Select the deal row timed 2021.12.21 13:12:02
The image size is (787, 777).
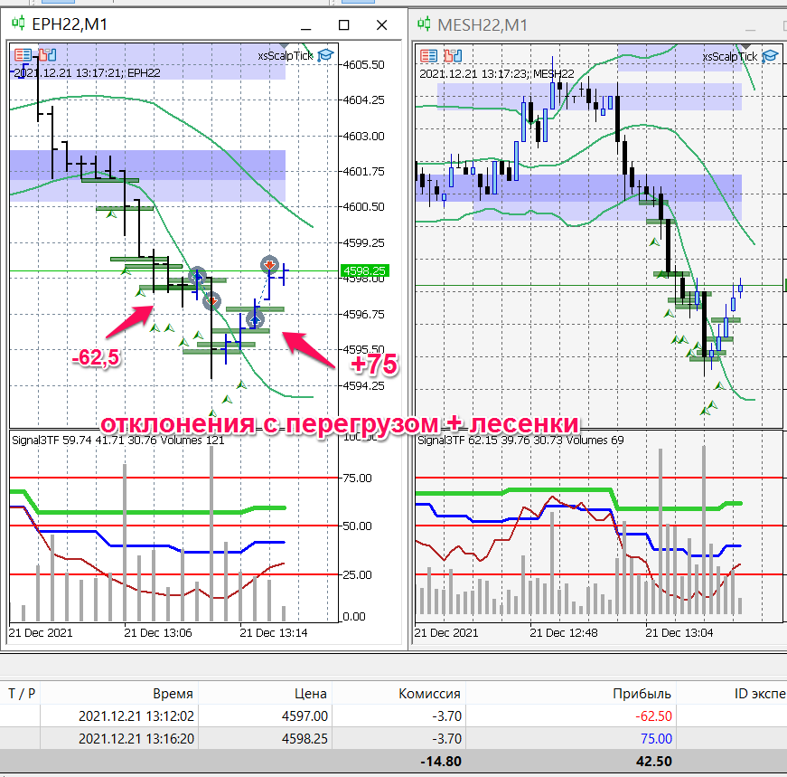(394, 715)
